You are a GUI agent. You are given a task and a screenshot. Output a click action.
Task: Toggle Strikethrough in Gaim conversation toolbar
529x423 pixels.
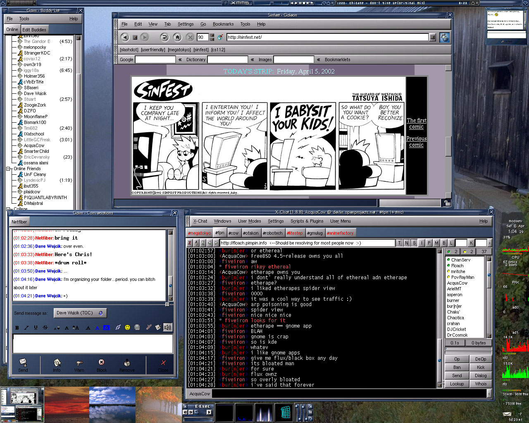pos(45,328)
